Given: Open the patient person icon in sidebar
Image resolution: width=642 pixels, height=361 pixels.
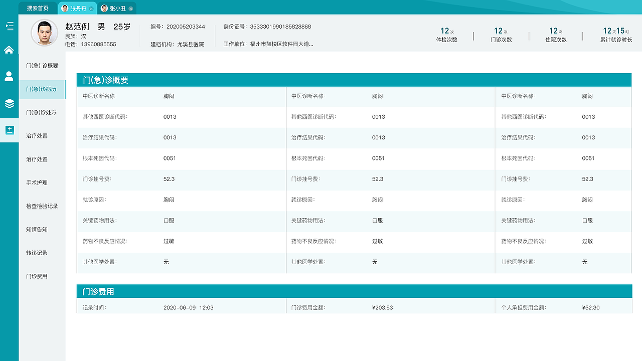Looking at the screenshot, I should [9, 76].
